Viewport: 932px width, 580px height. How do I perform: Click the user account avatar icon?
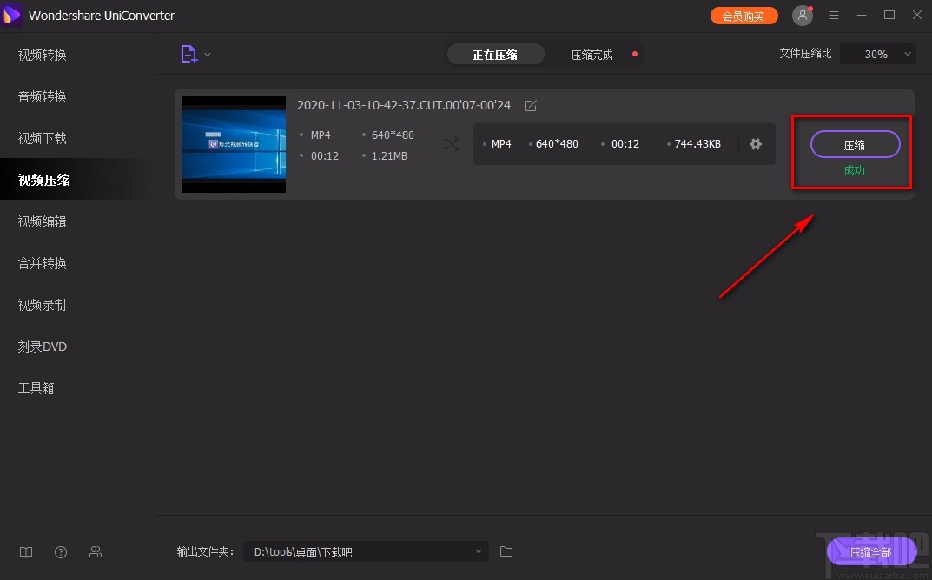coord(802,15)
